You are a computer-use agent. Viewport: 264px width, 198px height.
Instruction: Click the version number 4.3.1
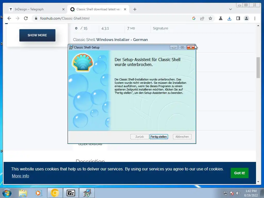click(x=105, y=28)
